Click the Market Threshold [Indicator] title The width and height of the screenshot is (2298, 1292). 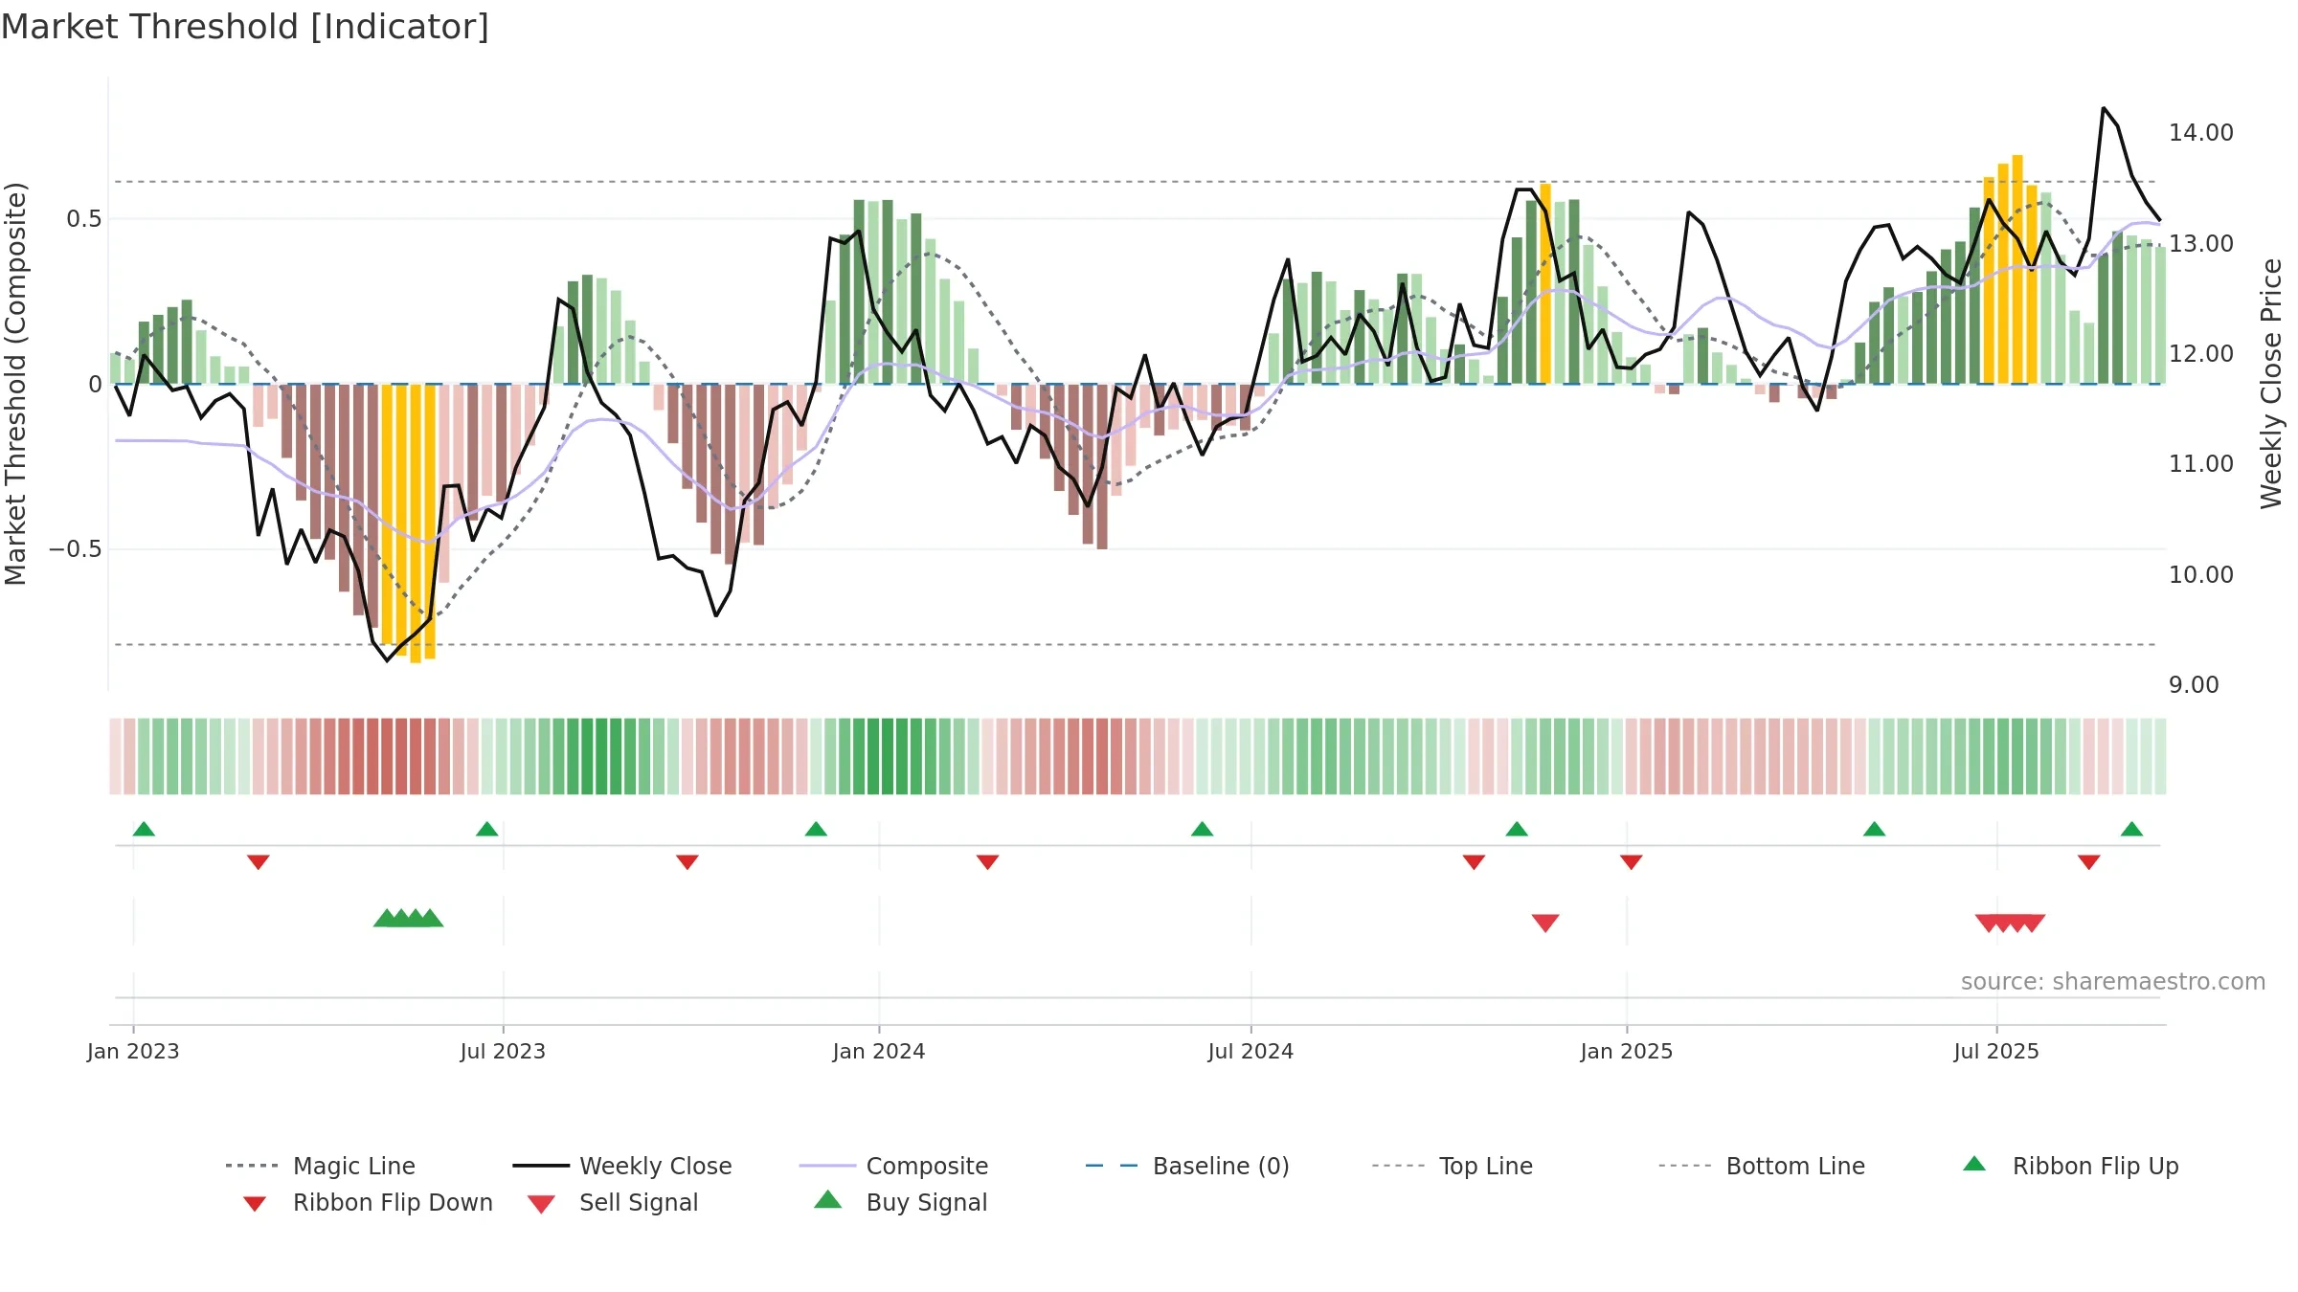[245, 27]
